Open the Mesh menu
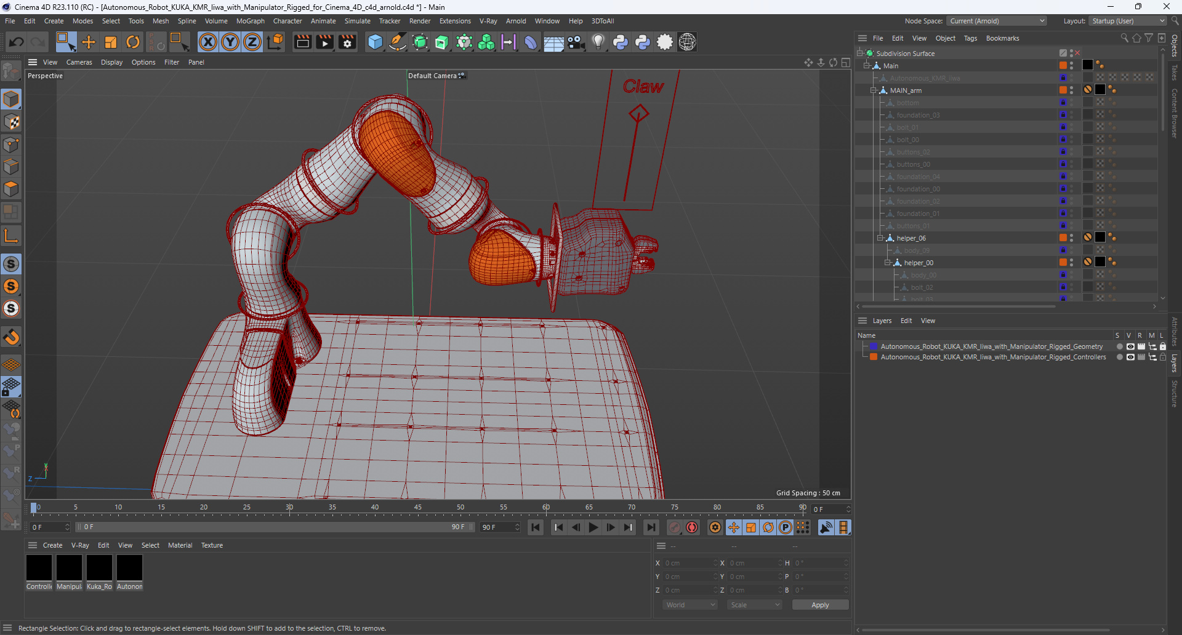 coord(161,21)
